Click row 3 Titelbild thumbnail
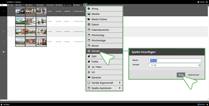209x106 pixels. 20,31
